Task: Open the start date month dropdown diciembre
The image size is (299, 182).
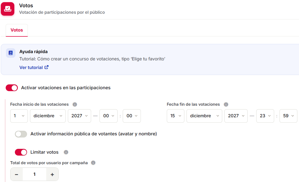Action: [x=48, y=116]
